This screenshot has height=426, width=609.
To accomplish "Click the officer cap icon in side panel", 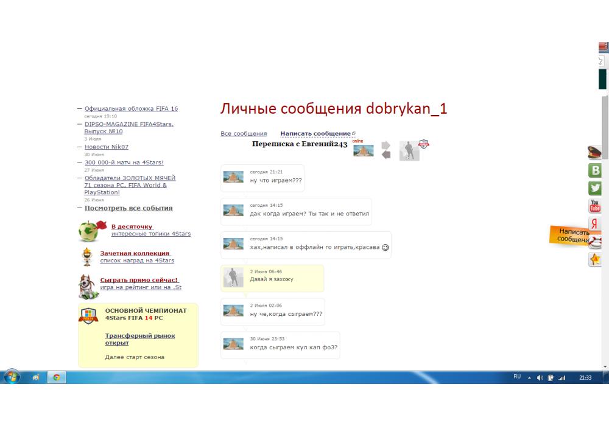I will click(594, 153).
